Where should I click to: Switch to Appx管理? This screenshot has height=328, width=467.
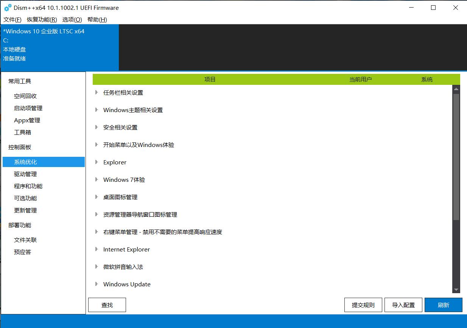(x=26, y=120)
